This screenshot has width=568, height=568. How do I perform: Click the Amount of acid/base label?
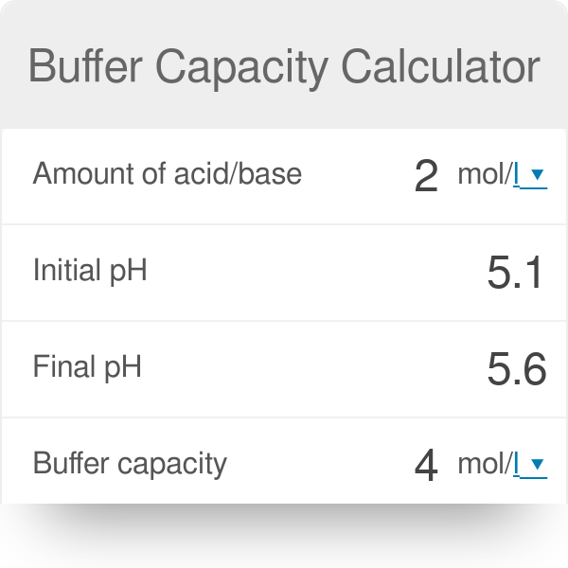coord(168,174)
